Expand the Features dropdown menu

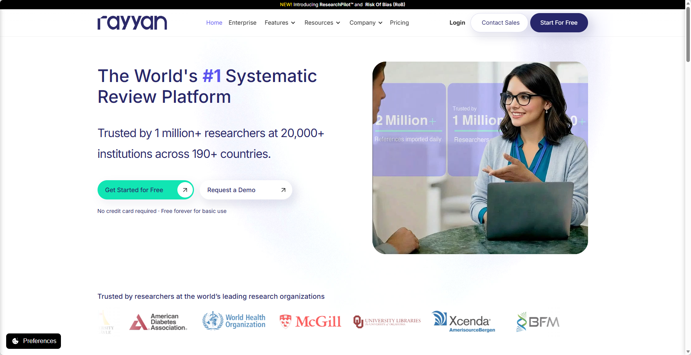point(280,23)
